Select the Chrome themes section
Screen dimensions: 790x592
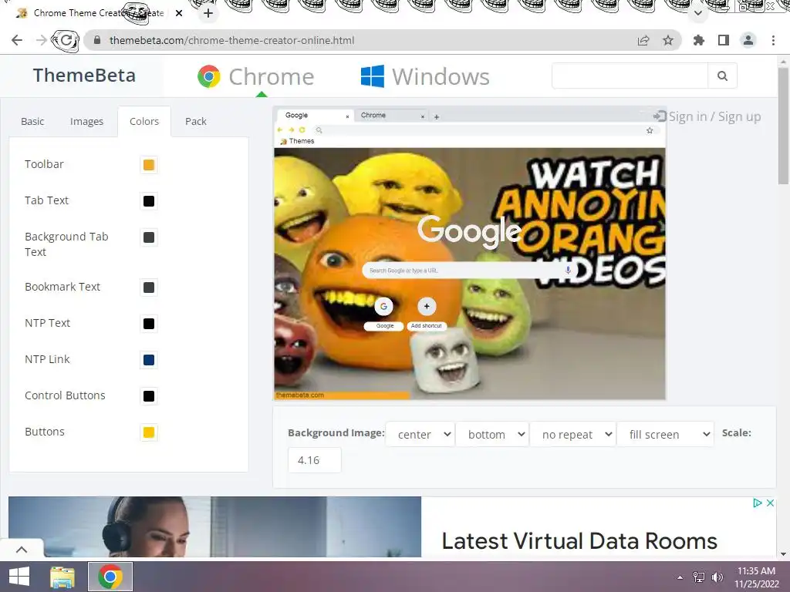(256, 76)
